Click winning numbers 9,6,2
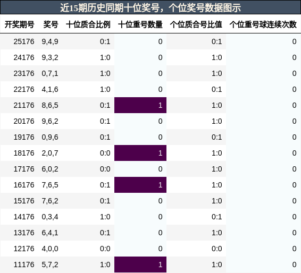This screenshot has height=273, width=301. (x=50, y=121)
